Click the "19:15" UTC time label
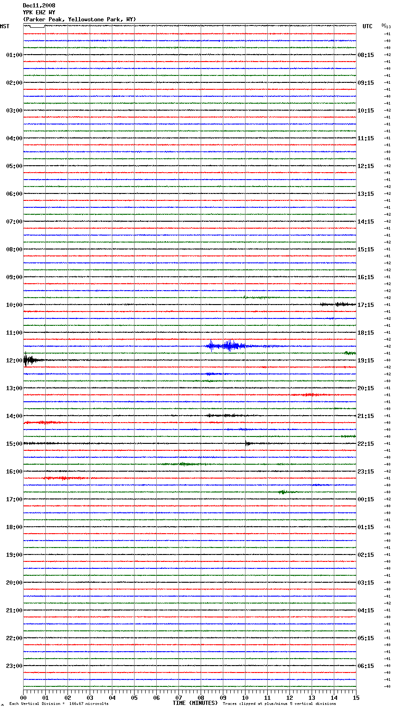The width and height of the screenshot is (393, 710). coord(366,361)
